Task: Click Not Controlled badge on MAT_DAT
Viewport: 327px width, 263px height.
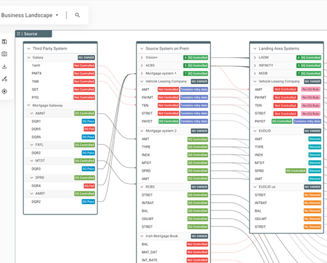Action: tap(197, 252)
